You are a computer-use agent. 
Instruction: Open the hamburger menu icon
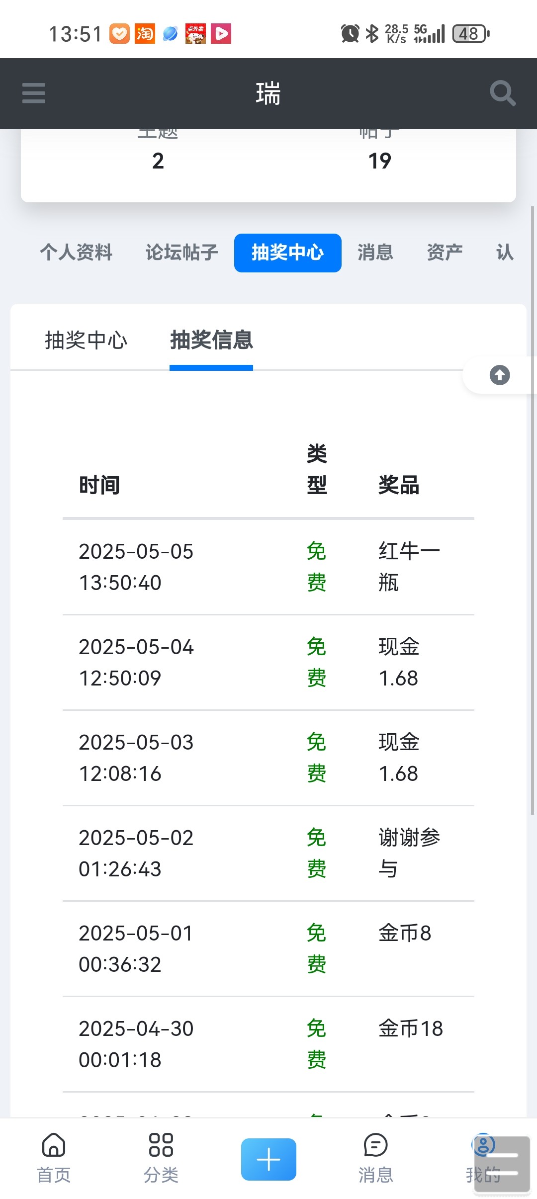click(x=34, y=93)
